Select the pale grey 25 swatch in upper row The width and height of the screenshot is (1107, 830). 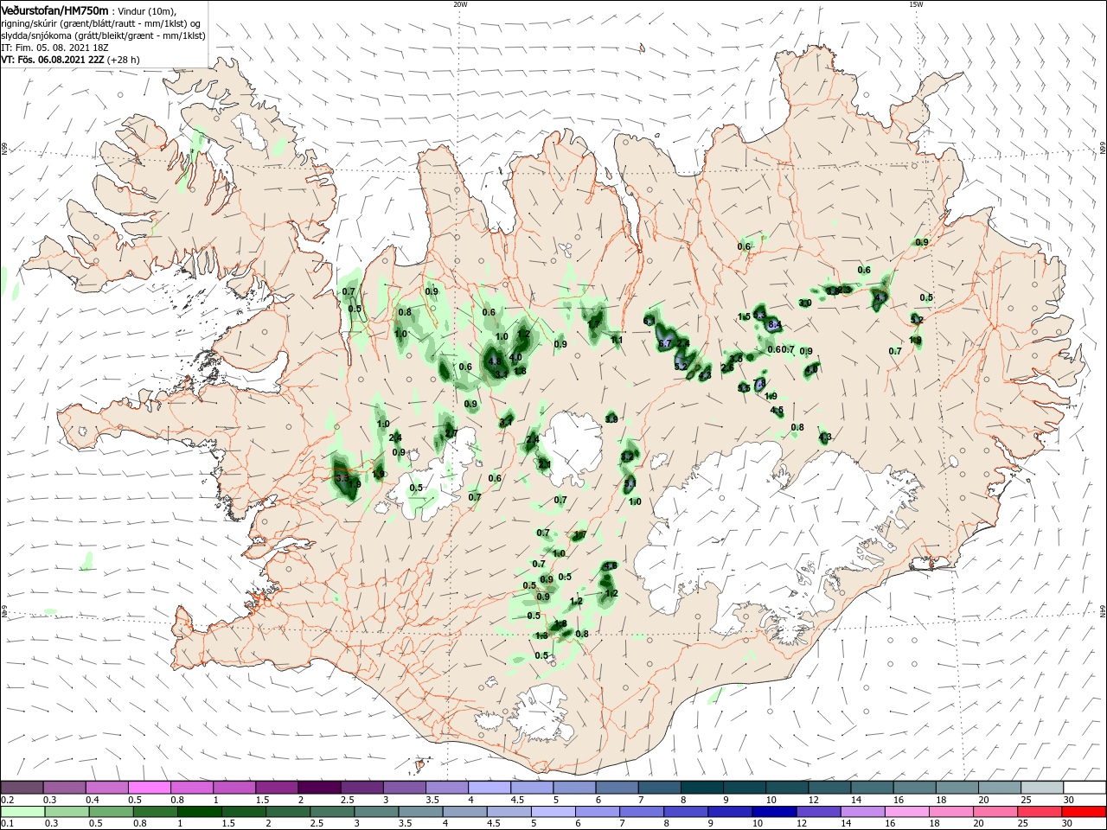pos(1041,788)
